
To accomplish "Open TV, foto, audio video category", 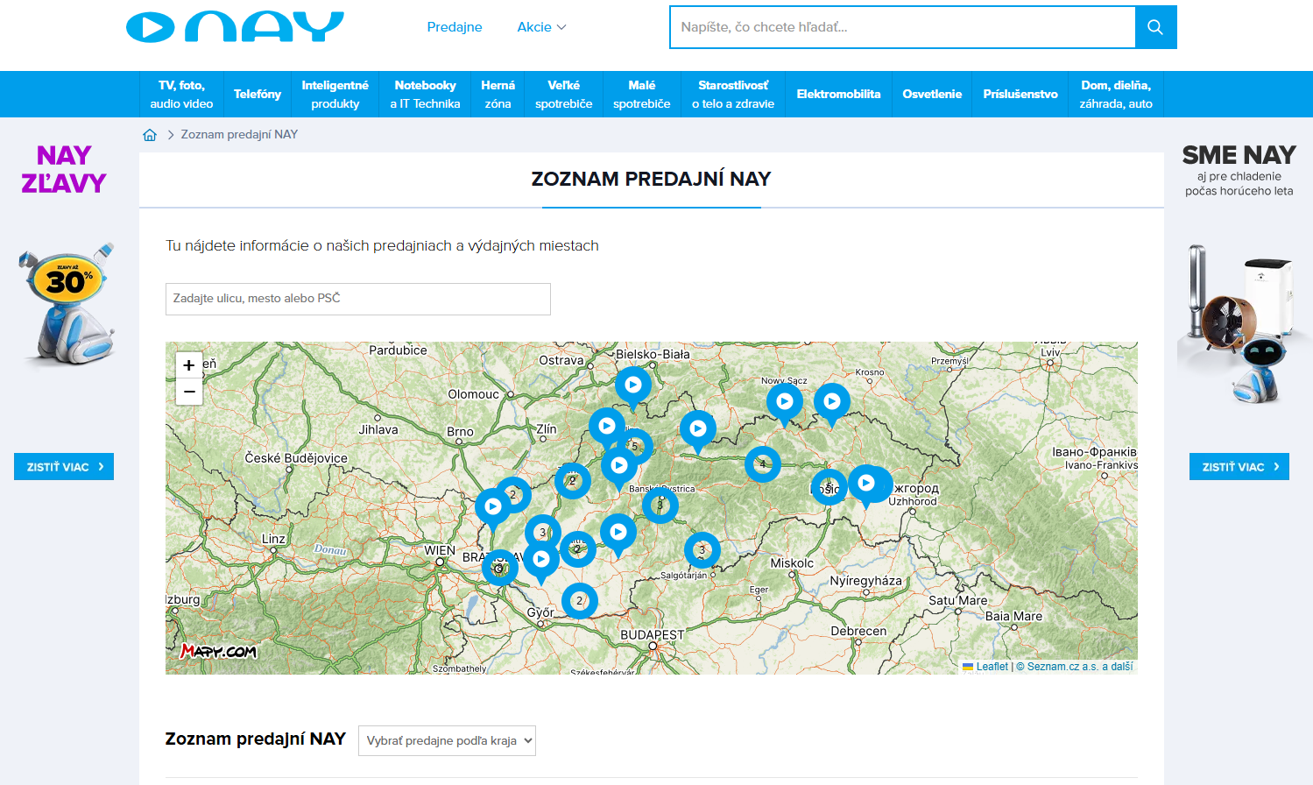I will 181,94.
